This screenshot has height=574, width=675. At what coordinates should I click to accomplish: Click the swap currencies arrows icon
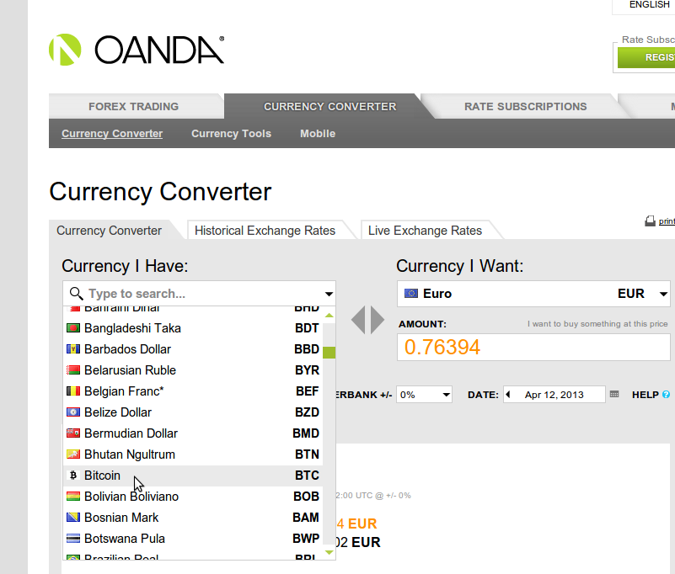[x=367, y=320]
